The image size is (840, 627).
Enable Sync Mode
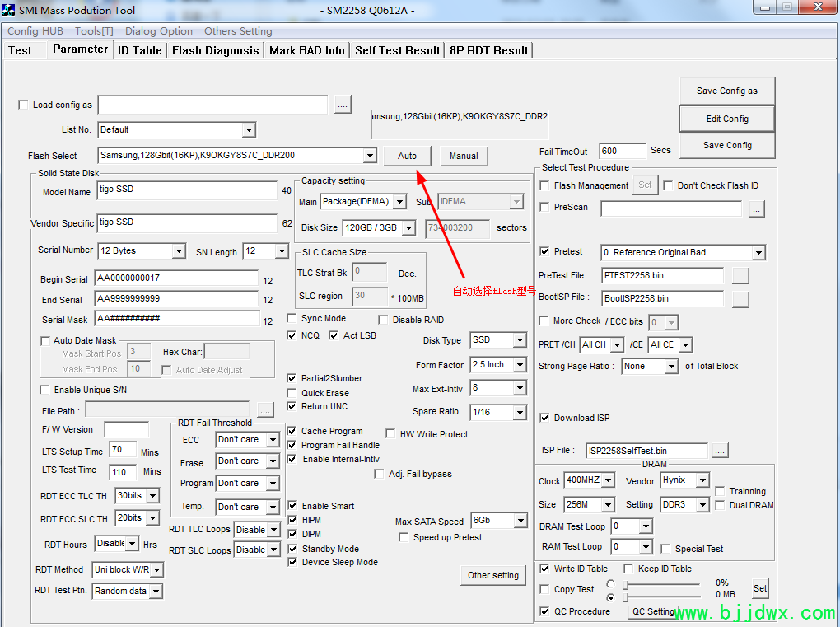click(292, 318)
